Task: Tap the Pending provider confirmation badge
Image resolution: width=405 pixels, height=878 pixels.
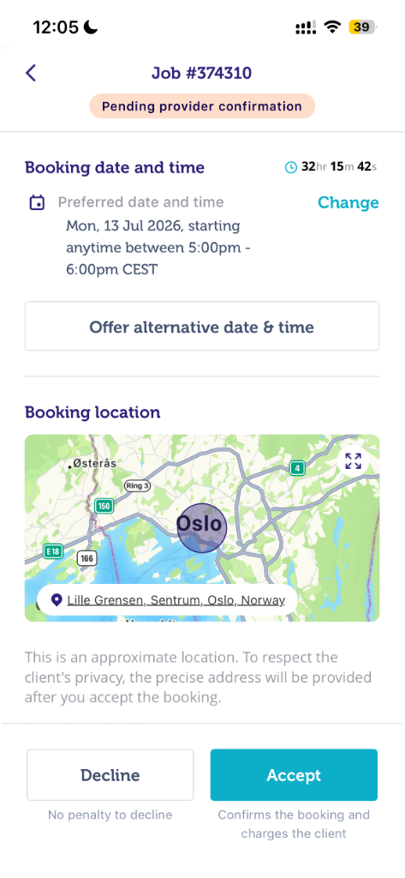Action: click(x=202, y=106)
